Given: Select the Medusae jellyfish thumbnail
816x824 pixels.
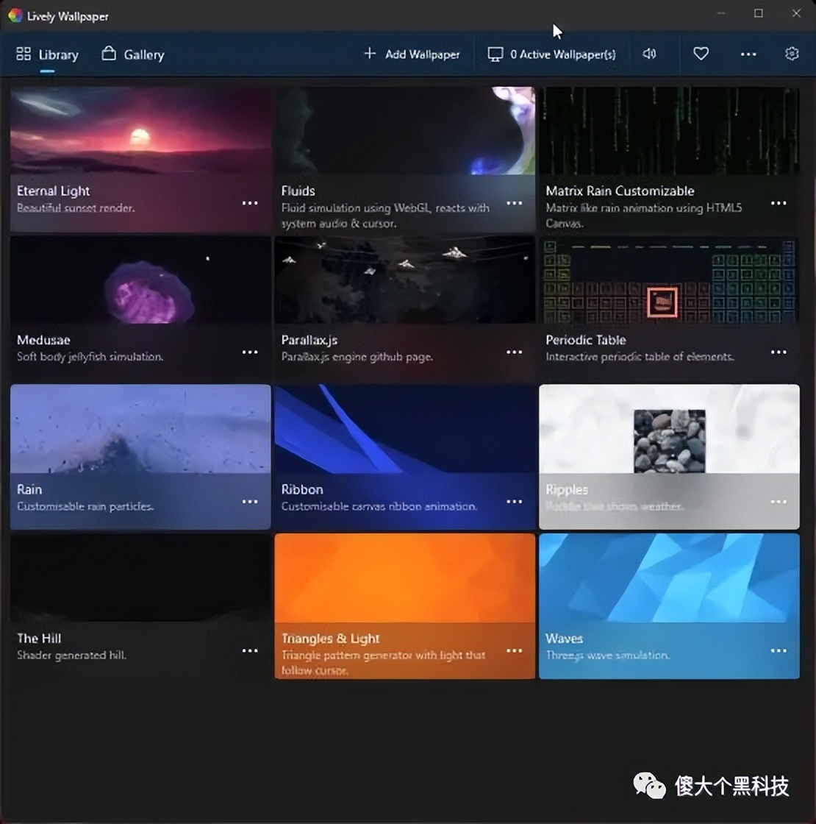Looking at the screenshot, I should tap(140, 280).
